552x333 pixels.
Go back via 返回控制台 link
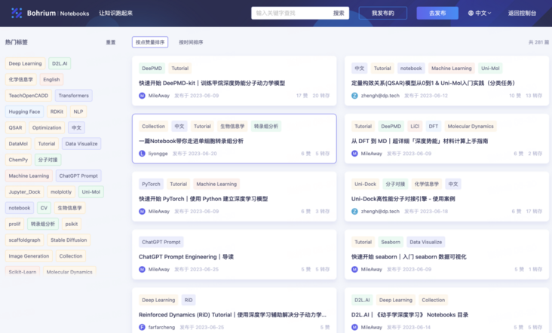click(522, 13)
